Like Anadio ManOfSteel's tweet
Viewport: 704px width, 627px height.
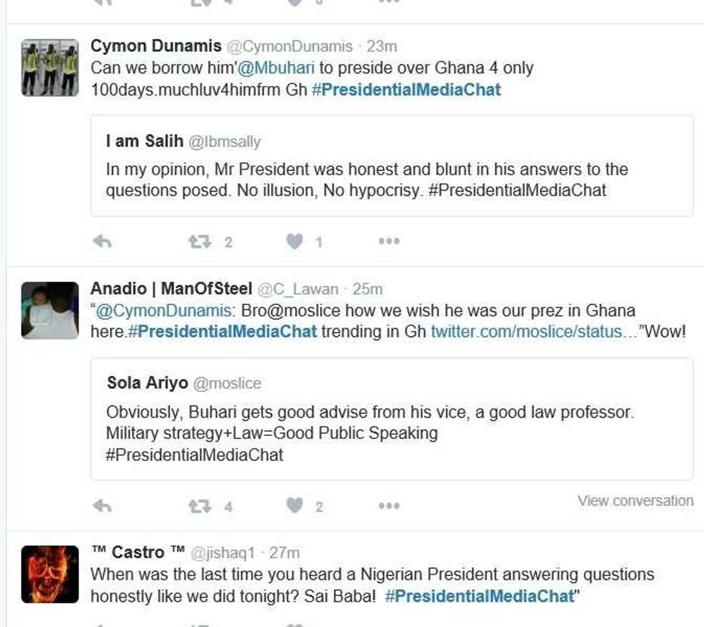tap(294, 506)
